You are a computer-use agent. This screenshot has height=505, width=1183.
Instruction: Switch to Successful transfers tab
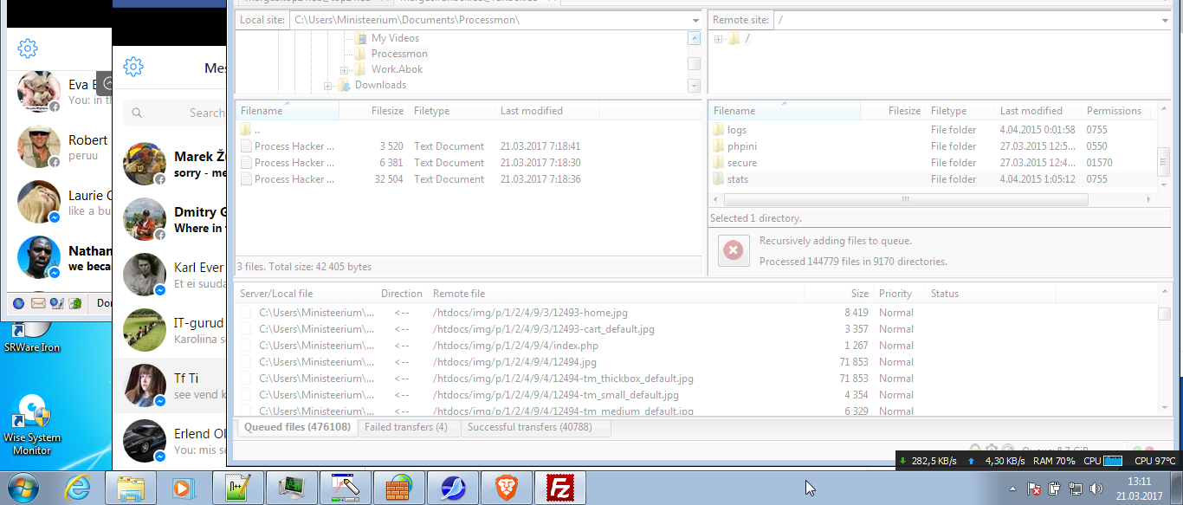(x=535, y=427)
